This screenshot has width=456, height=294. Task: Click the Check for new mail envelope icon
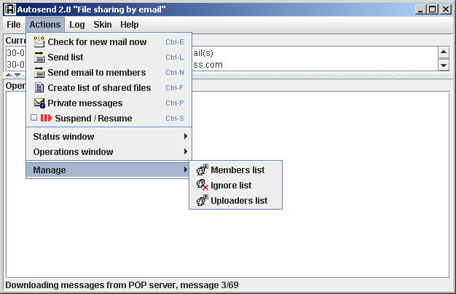coord(39,41)
